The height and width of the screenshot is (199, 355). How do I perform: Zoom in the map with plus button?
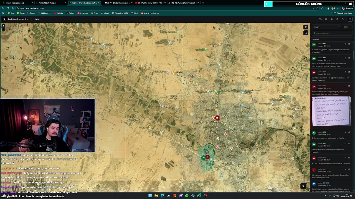tap(3, 26)
